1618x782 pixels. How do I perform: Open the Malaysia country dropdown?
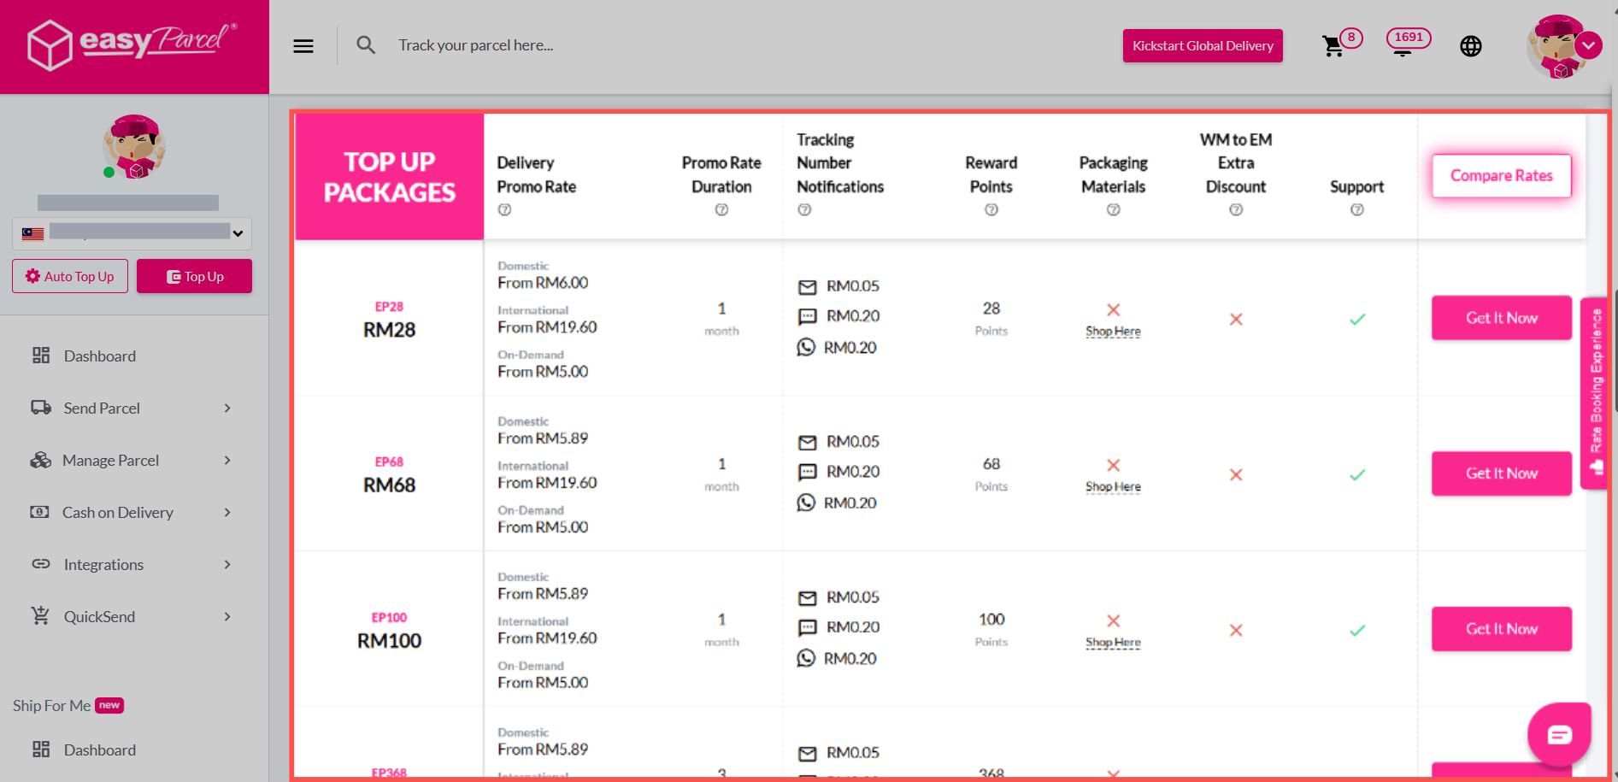(x=132, y=233)
